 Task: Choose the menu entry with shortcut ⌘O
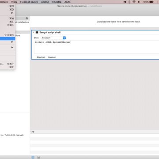[x=8, y=10]
